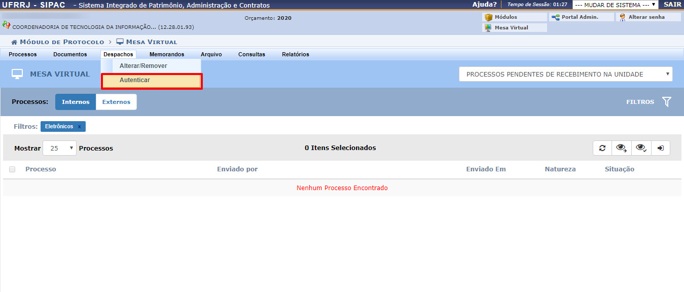Expand the Processos Pendentes de Recebimento dropdown
684x292 pixels.
point(565,74)
